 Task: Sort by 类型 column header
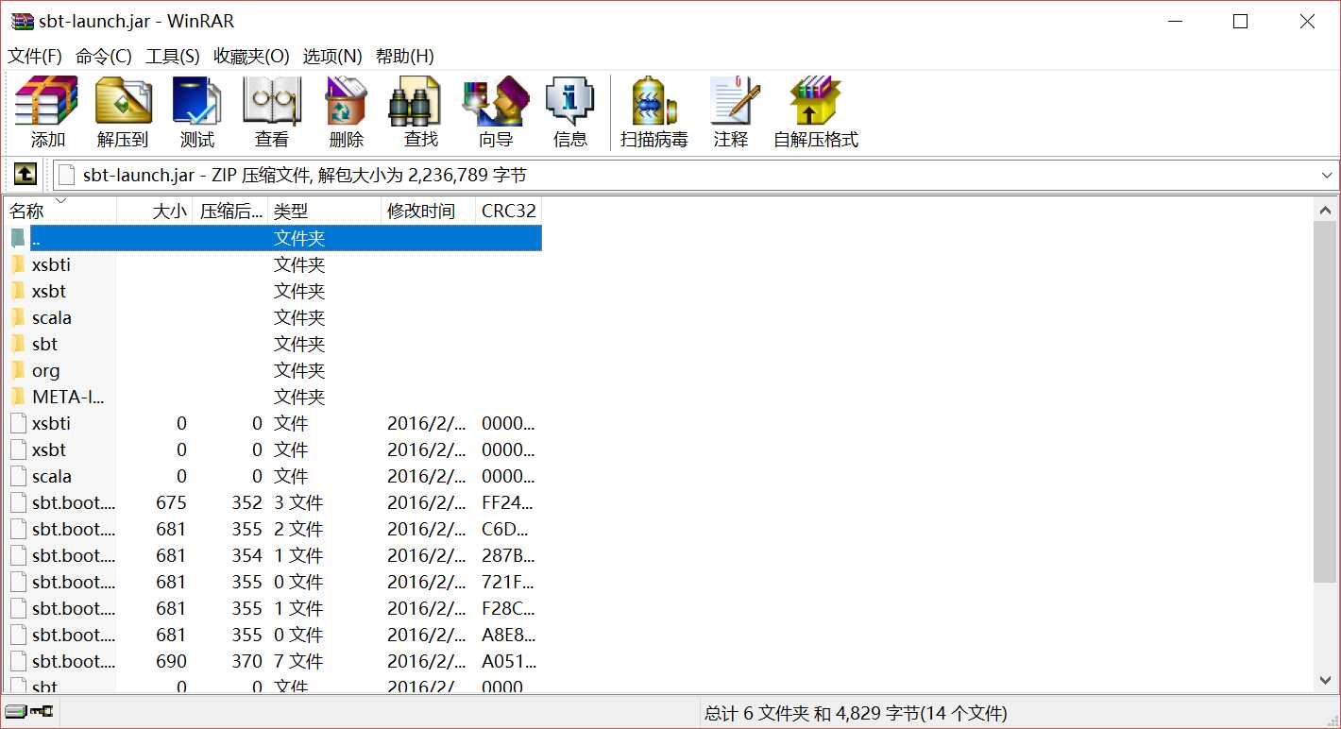325,211
